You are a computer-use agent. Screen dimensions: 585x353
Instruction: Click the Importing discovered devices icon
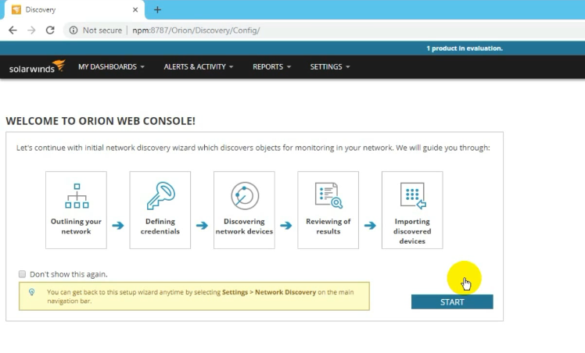point(413,195)
